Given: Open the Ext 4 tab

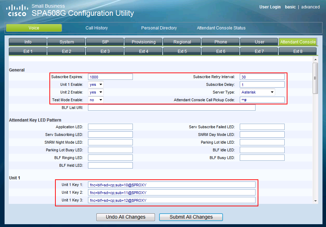Looking at the screenshot, I should [144, 51].
